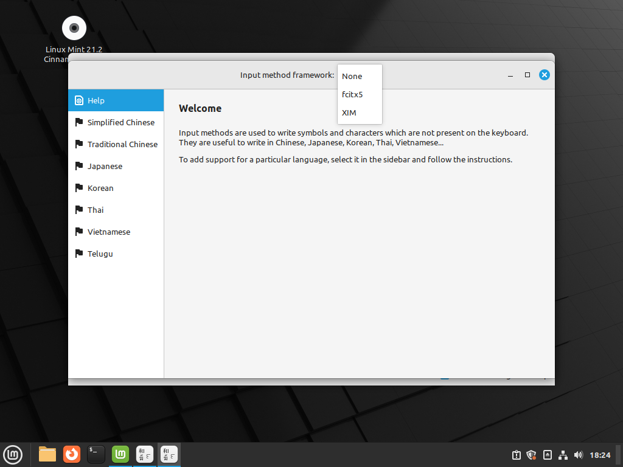The height and width of the screenshot is (467, 623).
Task: Open the Files folder from the taskbar
Action: point(47,454)
